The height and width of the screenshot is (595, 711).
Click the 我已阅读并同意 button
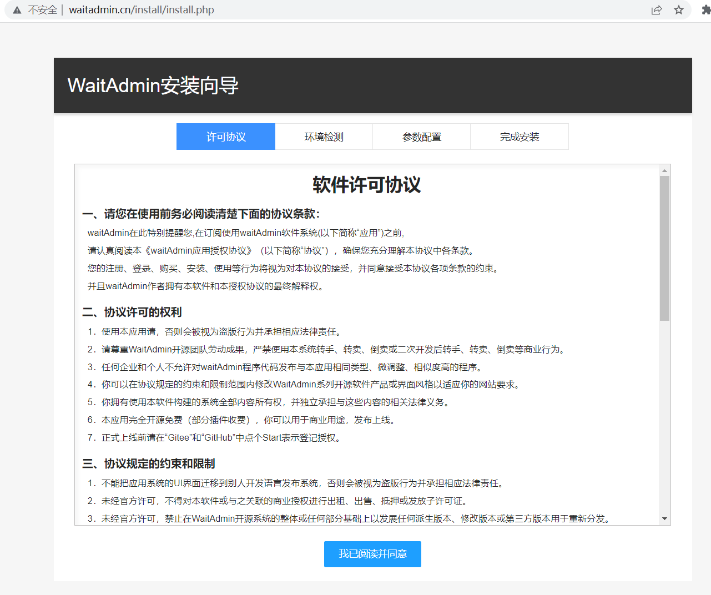pos(372,554)
